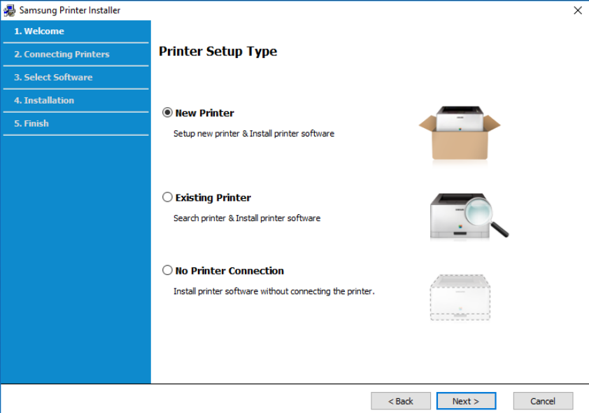589x413 pixels.
Task: Cancel the printer installation
Action: (x=543, y=401)
